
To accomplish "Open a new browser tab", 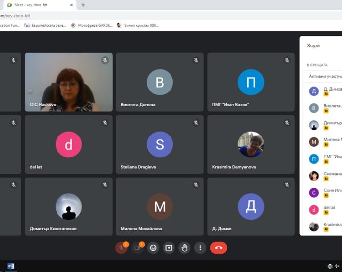I will coord(83,5).
